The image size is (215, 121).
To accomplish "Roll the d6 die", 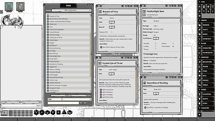I will 58,112.
